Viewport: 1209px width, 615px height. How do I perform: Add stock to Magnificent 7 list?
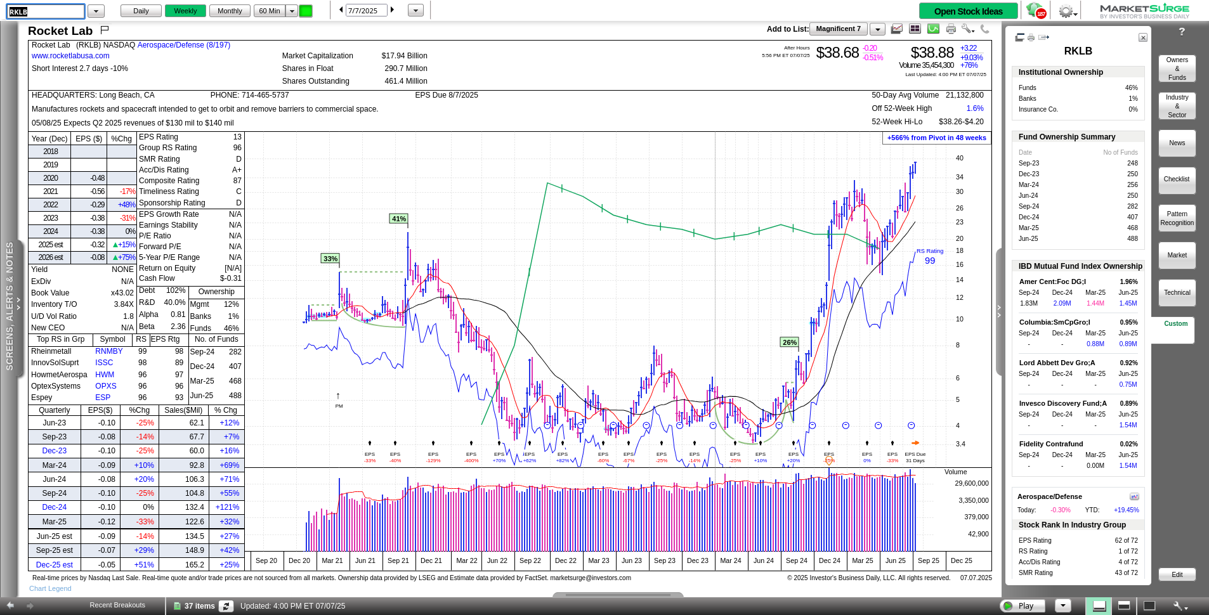pyautogui.click(x=838, y=29)
